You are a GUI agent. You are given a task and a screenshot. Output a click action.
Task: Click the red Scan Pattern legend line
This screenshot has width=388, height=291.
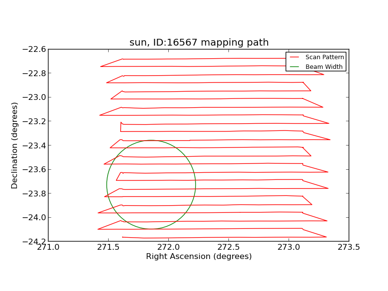click(294, 57)
